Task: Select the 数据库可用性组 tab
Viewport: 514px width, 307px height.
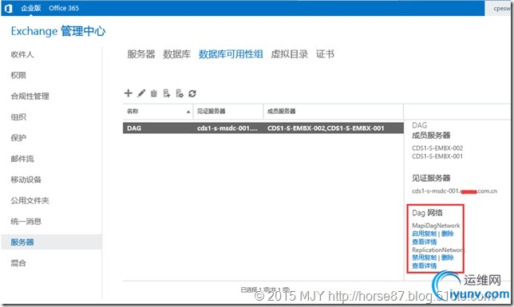Action: [231, 54]
